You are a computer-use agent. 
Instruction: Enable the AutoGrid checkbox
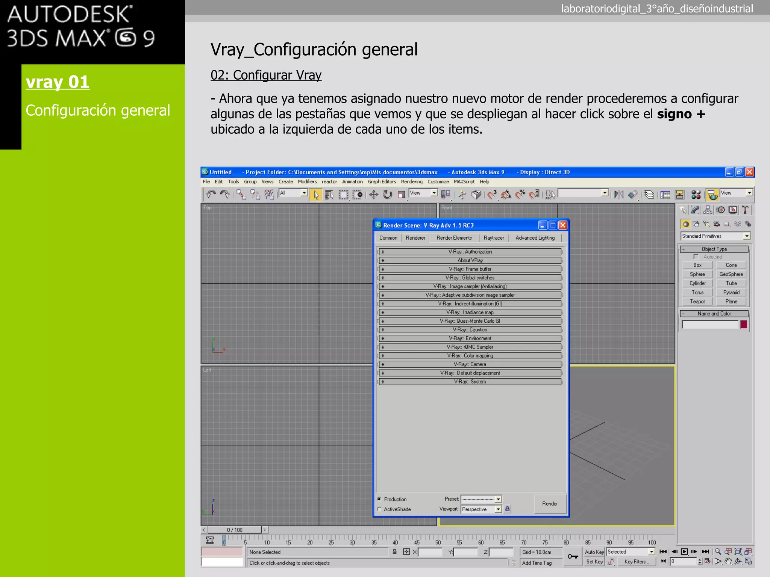696,257
